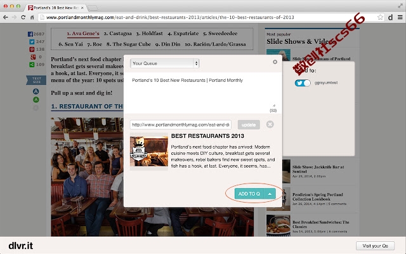Viewport: 406px width, 254px height.
Task: Jump to 2. Castagna
Action: point(118,34)
